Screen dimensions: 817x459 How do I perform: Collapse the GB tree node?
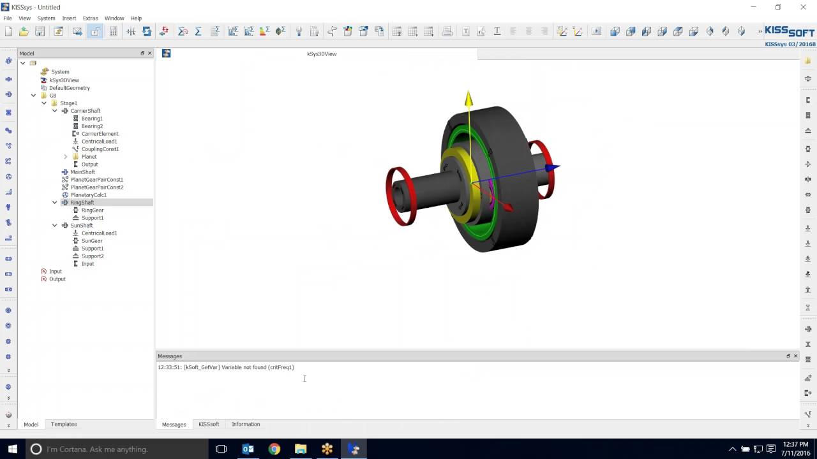coord(33,96)
